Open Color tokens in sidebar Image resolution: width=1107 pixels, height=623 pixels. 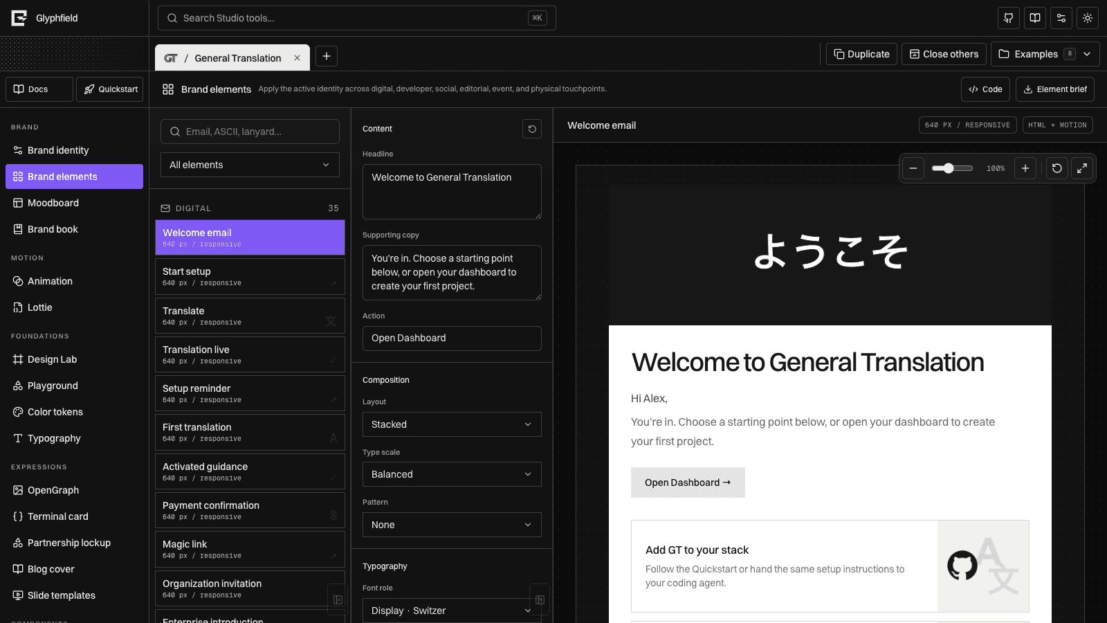click(74, 412)
